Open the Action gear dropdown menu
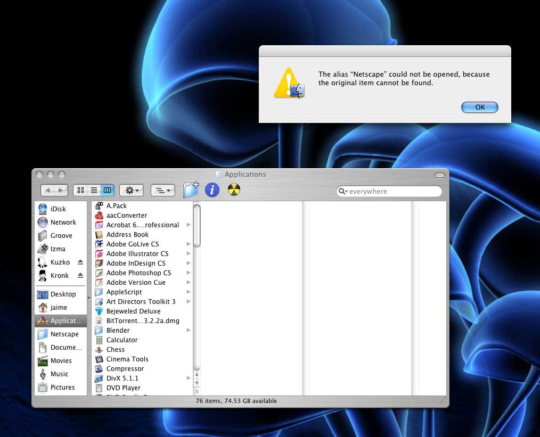This screenshot has height=437, width=540. [132, 190]
